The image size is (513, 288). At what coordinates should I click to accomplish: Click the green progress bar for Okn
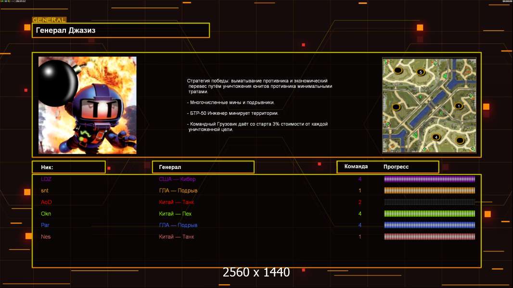(429, 214)
